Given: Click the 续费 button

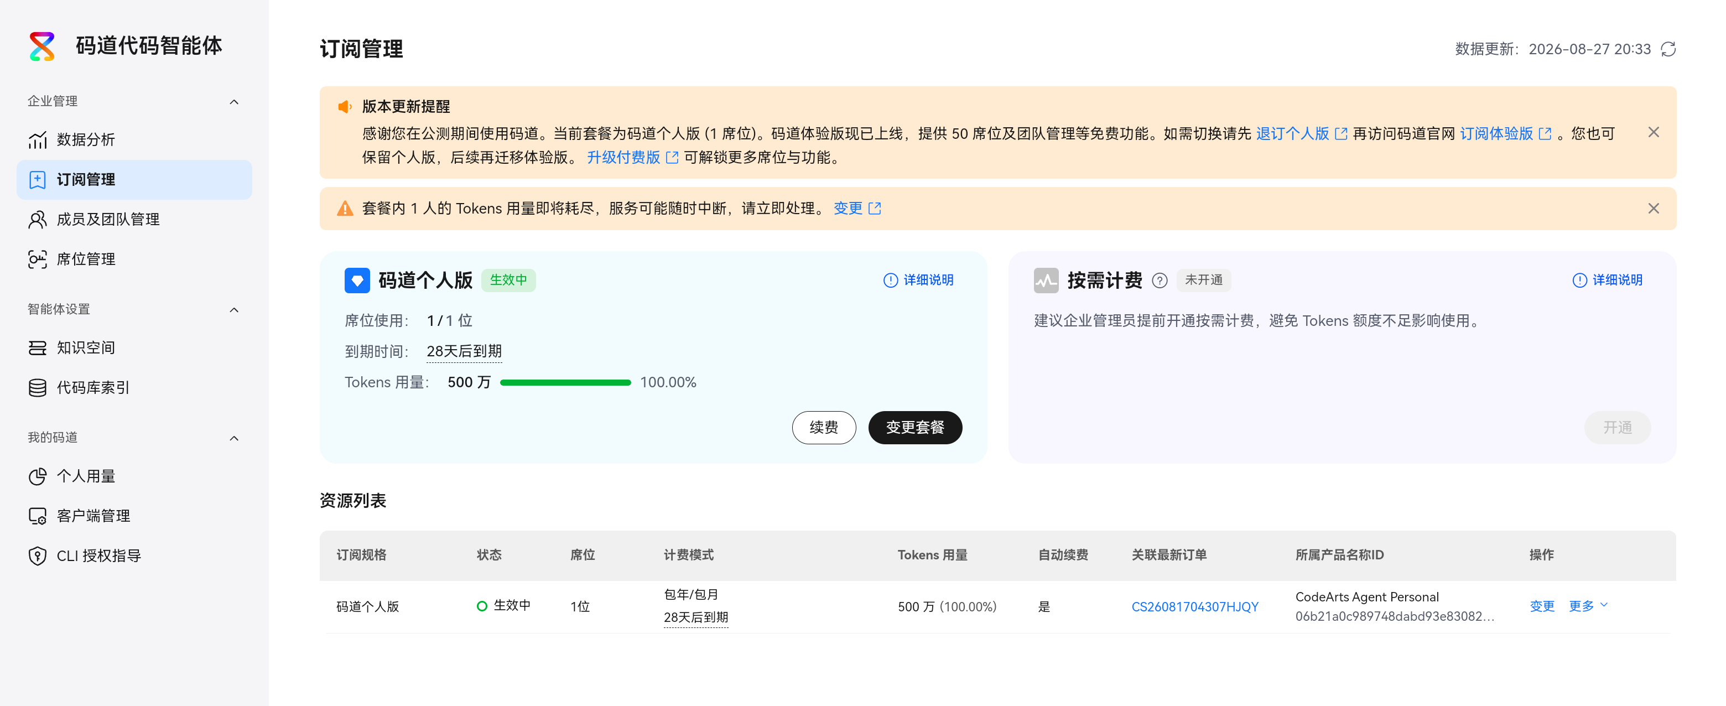Looking at the screenshot, I should pyautogui.click(x=824, y=427).
